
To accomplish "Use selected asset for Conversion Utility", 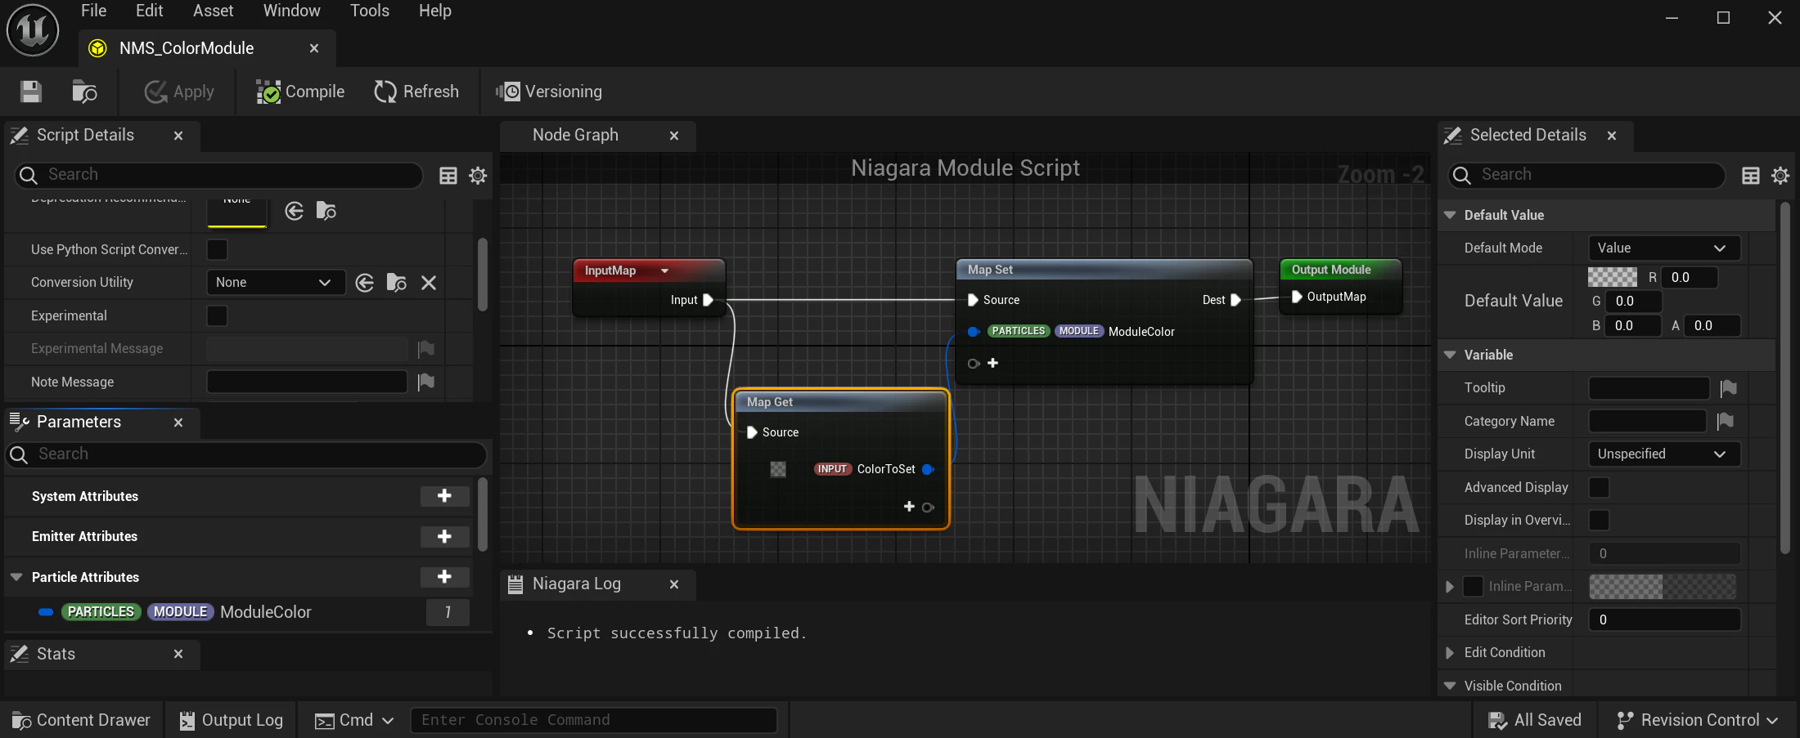I will [365, 283].
